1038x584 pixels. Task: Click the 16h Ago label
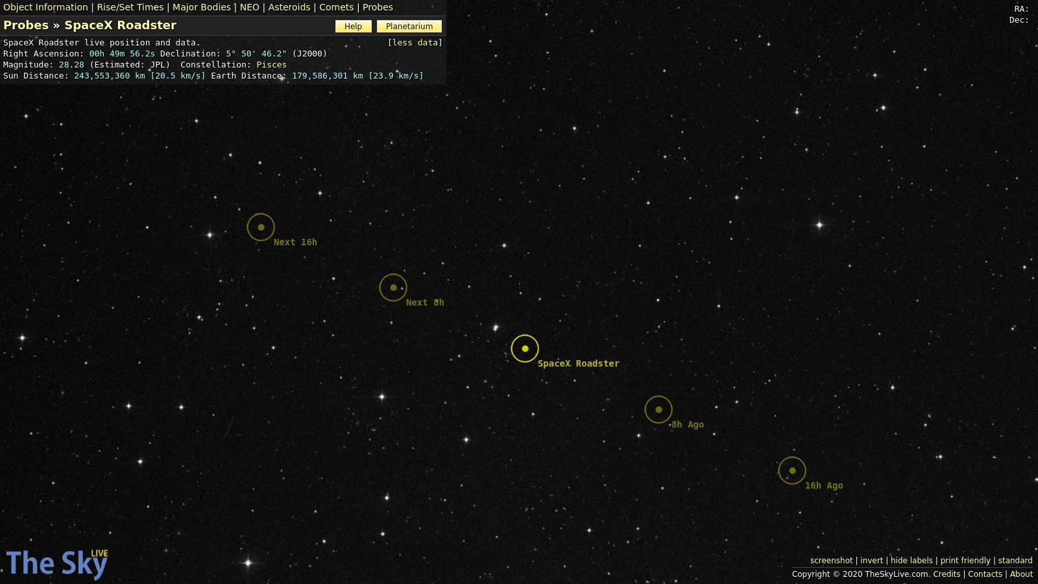(824, 485)
